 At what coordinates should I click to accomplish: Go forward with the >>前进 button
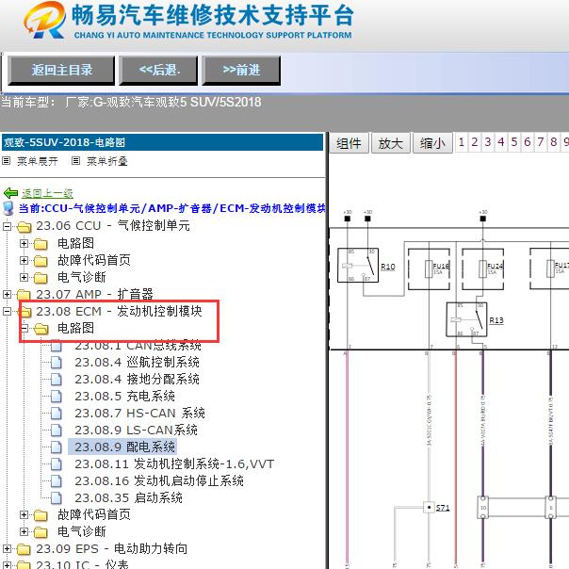pyautogui.click(x=241, y=70)
